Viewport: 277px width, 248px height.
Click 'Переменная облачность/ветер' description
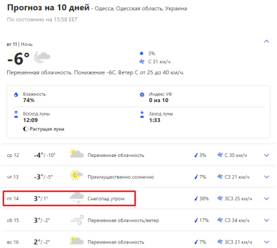click(124, 220)
